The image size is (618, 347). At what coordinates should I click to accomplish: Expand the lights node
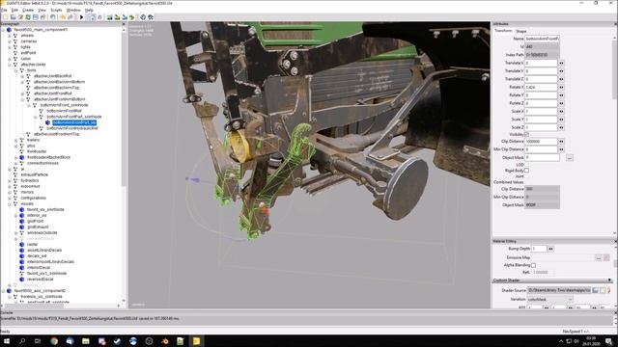[x=10, y=47]
